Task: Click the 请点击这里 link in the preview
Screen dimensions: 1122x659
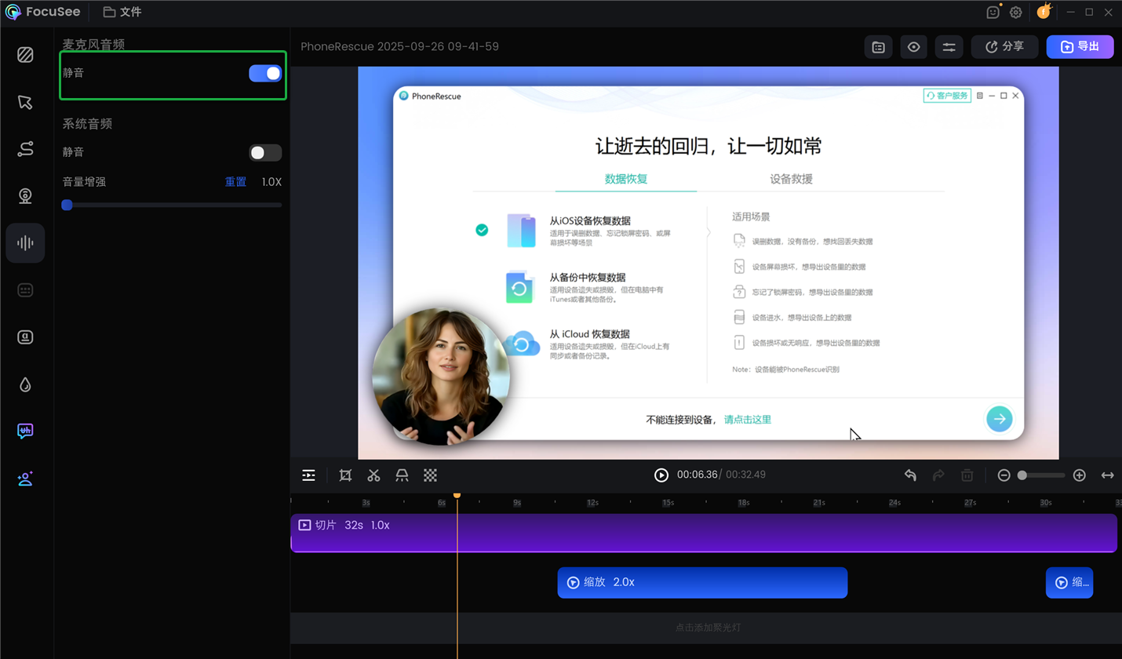Action: 748,420
